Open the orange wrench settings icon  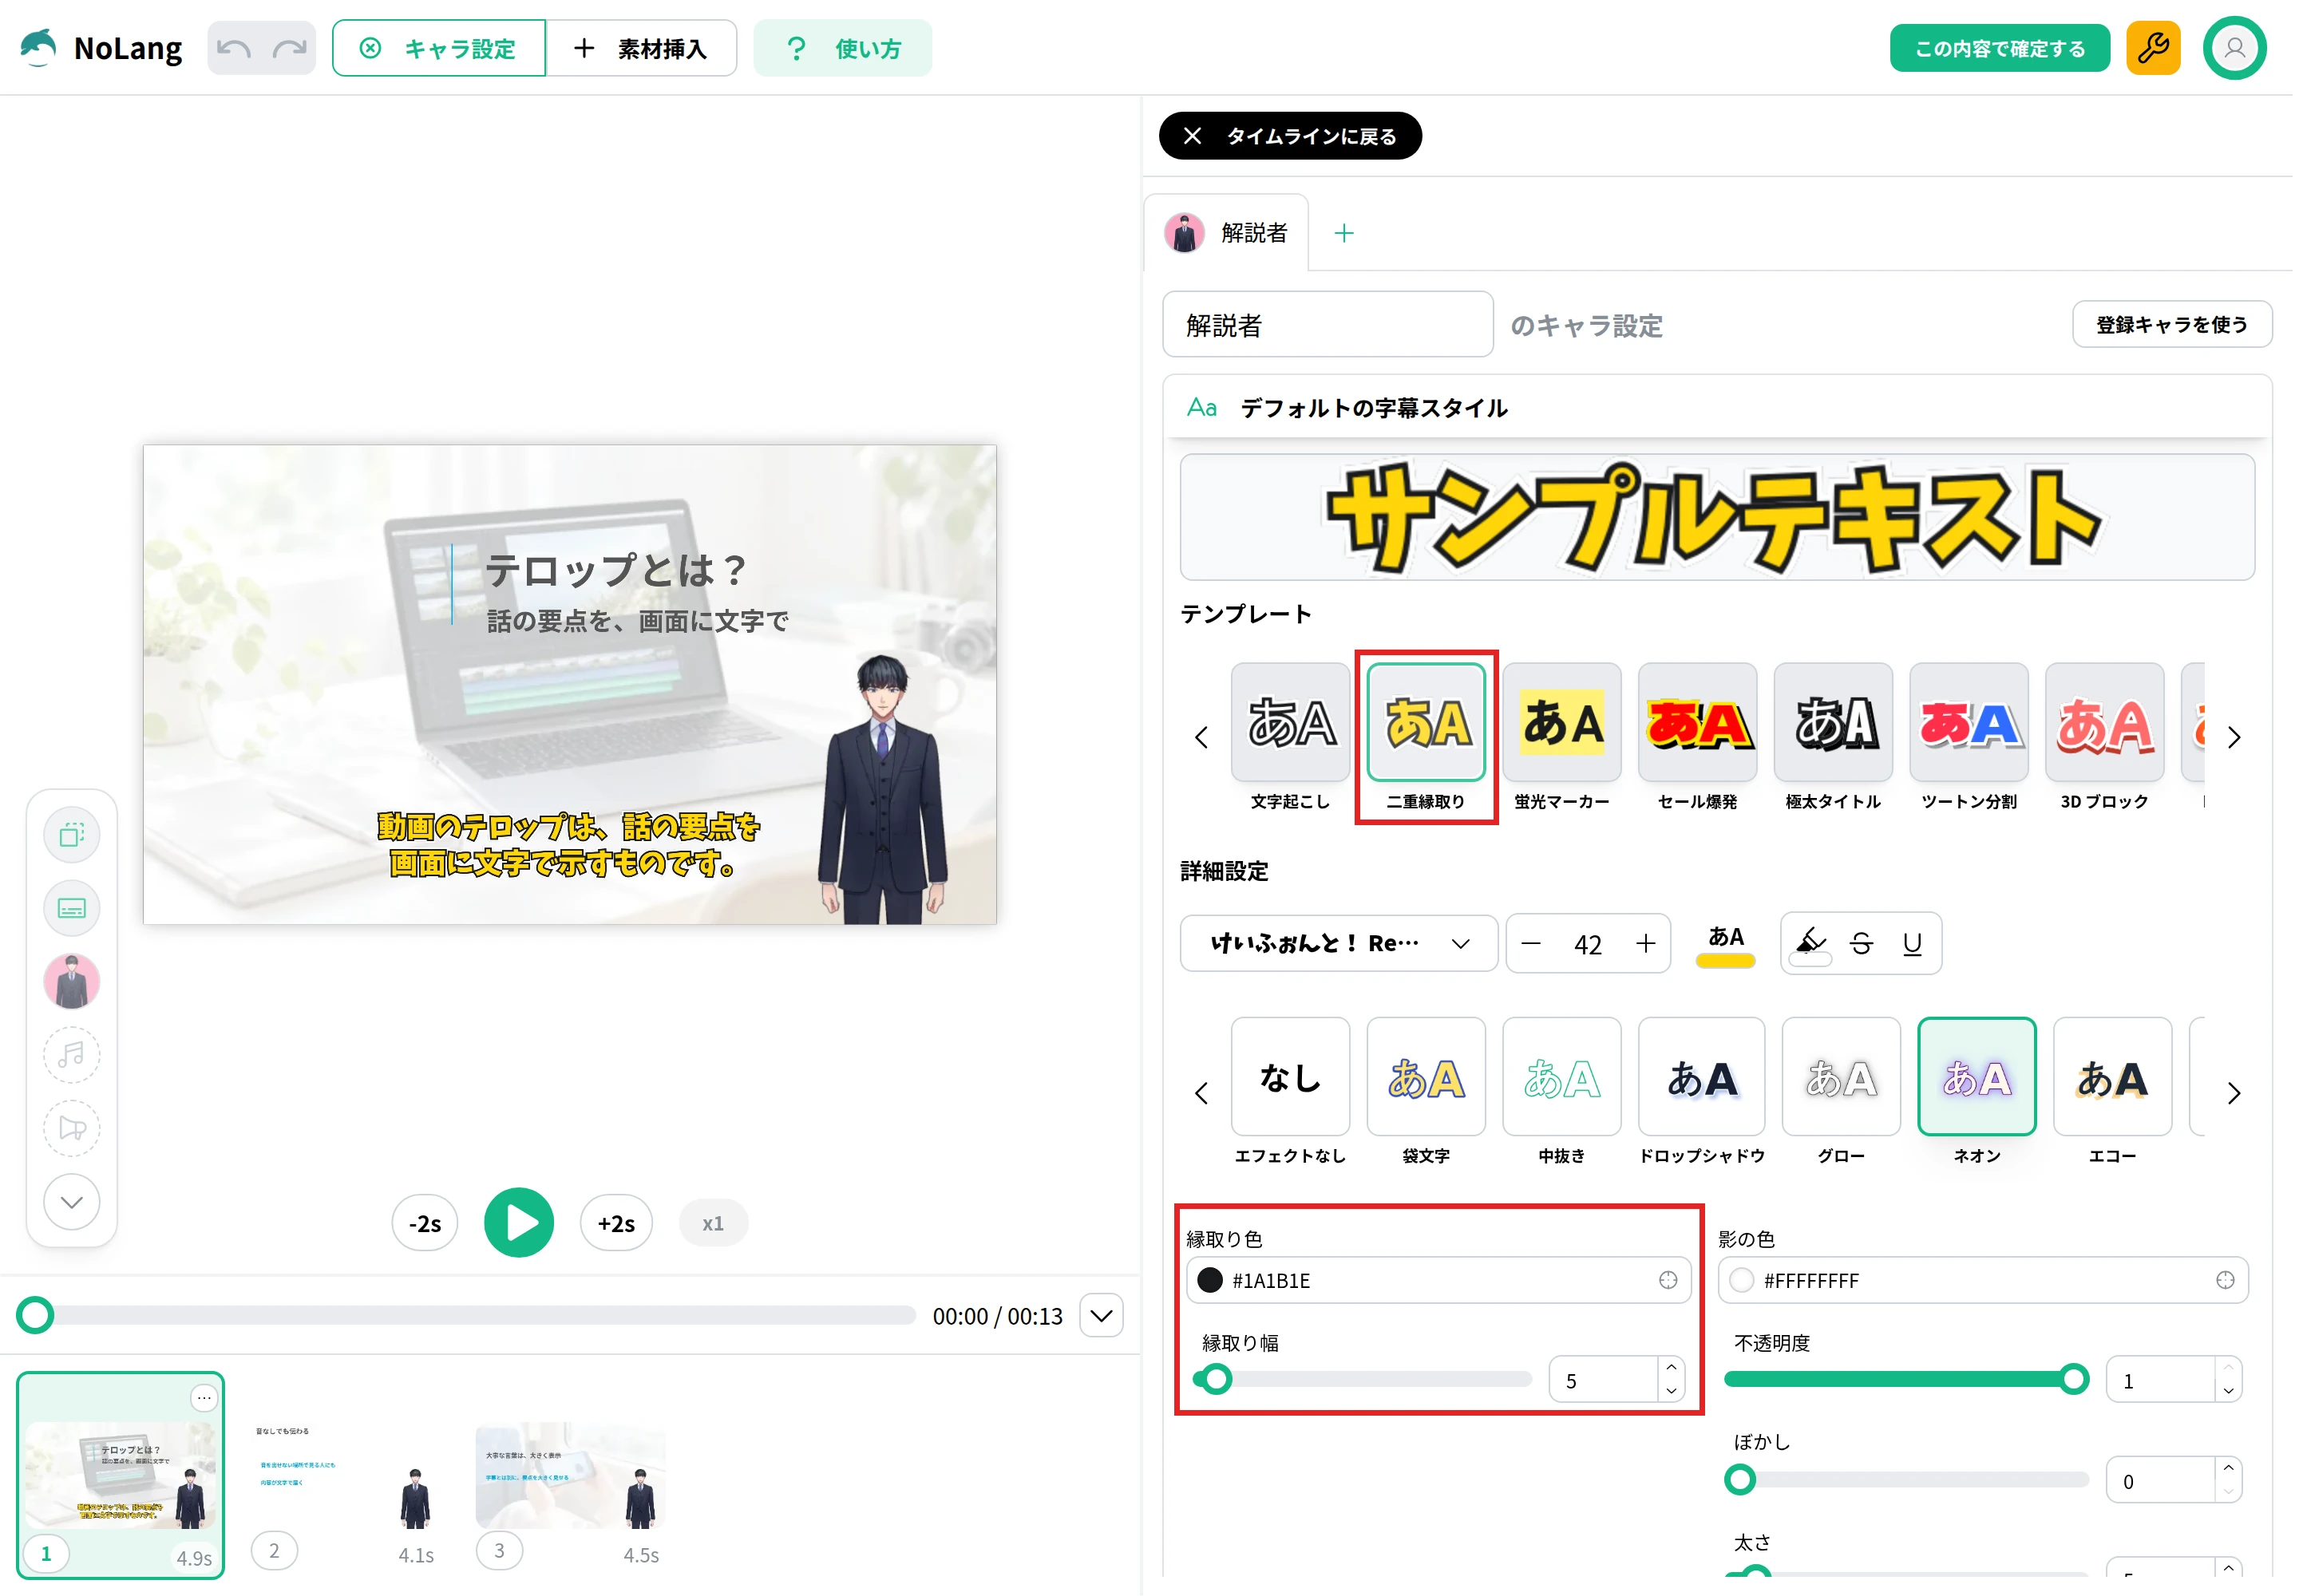click(x=2152, y=47)
